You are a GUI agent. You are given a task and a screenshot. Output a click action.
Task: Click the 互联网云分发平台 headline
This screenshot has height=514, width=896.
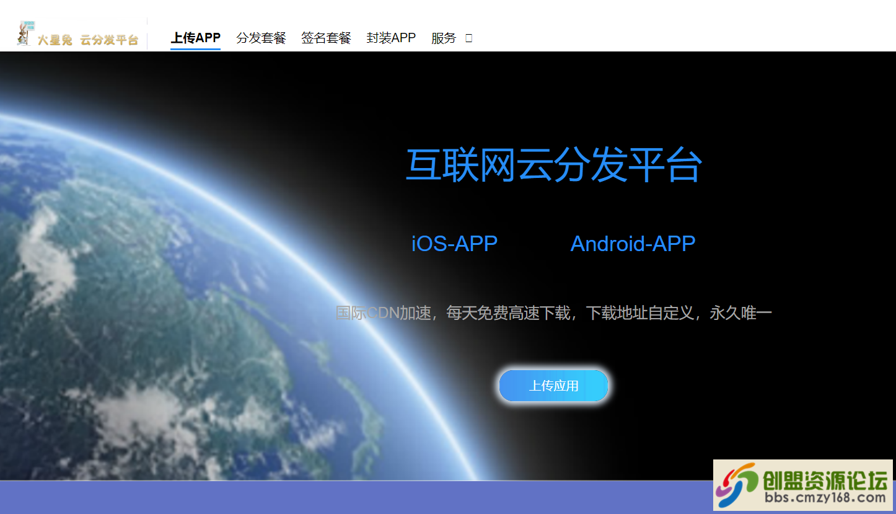[553, 165]
